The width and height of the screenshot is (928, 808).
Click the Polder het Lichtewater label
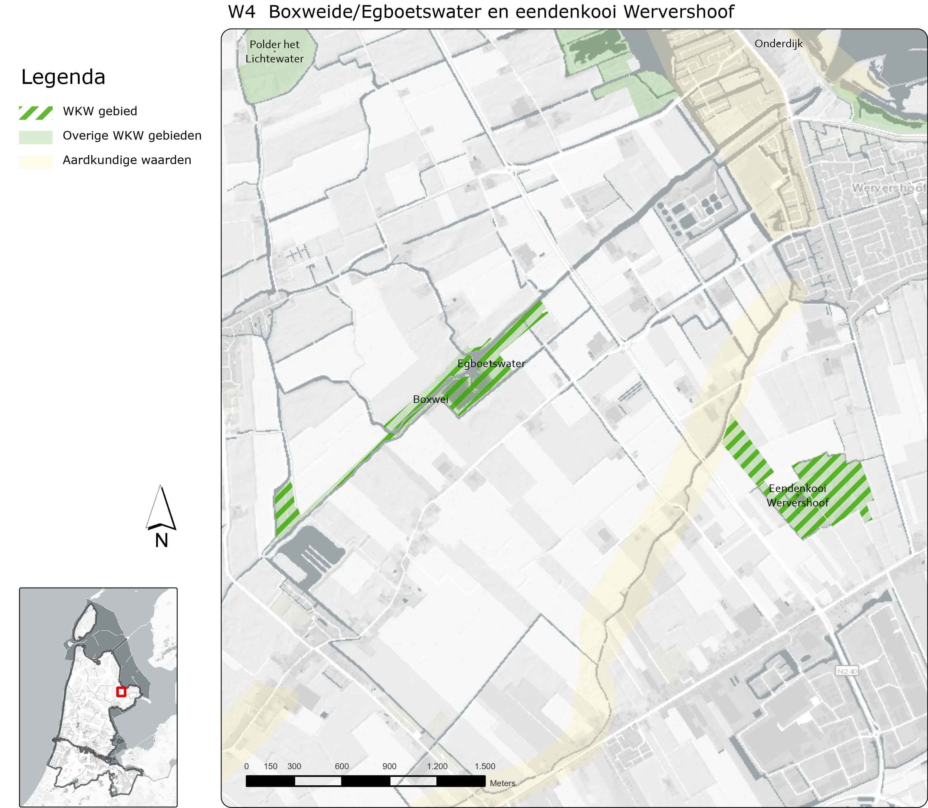tap(274, 51)
